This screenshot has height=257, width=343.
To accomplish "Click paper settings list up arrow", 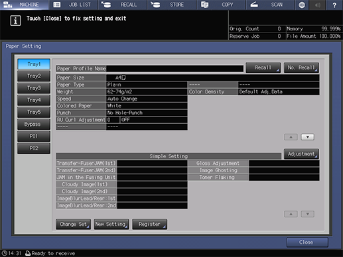I will (291, 137).
